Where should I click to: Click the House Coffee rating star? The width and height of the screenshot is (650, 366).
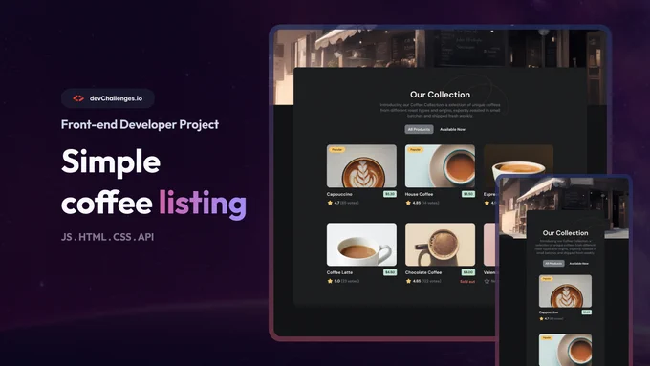[x=408, y=203]
